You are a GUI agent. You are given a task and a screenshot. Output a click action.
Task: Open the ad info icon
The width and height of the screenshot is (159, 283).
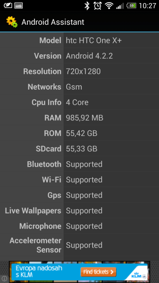click(4, 278)
